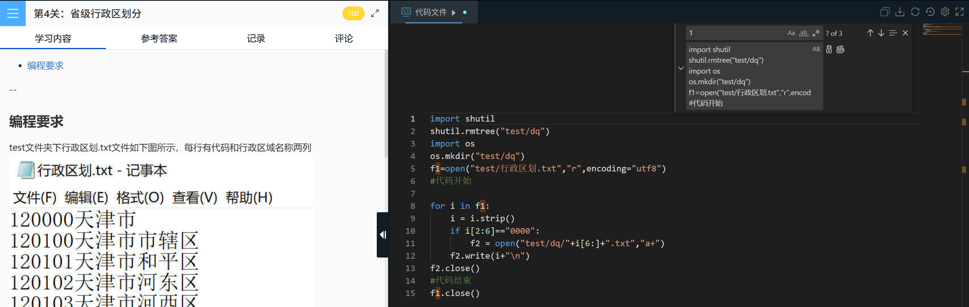Click the 行政区划.txt Notepad screenshot image

pyautogui.click(x=161, y=231)
